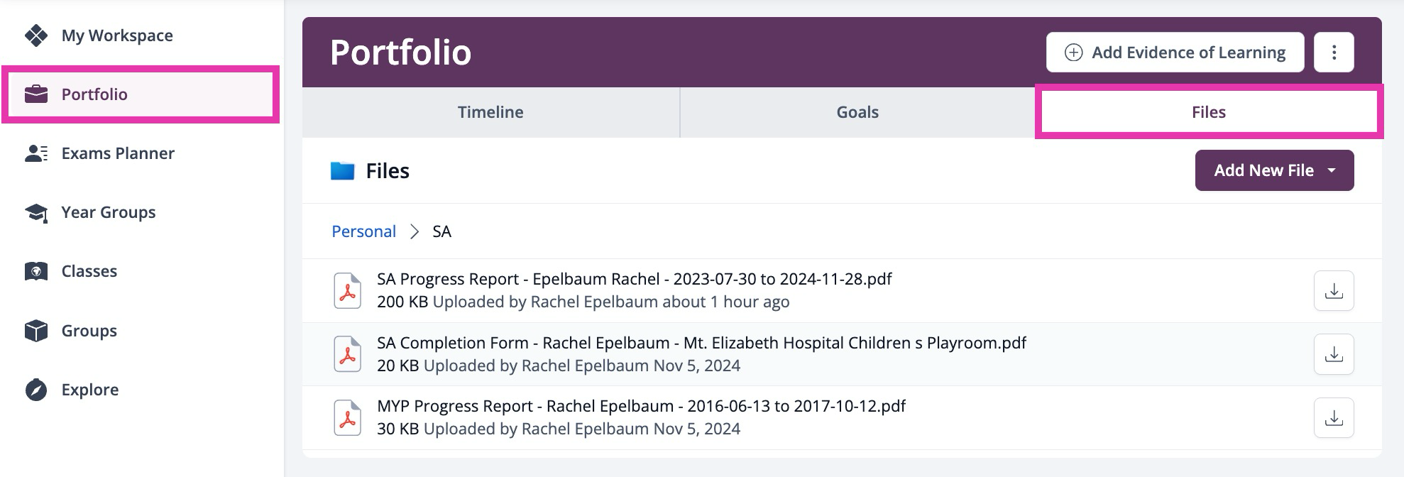1404x477 pixels.
Task: Click the Classes book icon
Action: (36, 271)
